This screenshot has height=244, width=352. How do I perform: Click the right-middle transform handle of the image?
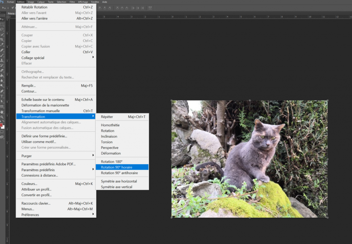328,159
